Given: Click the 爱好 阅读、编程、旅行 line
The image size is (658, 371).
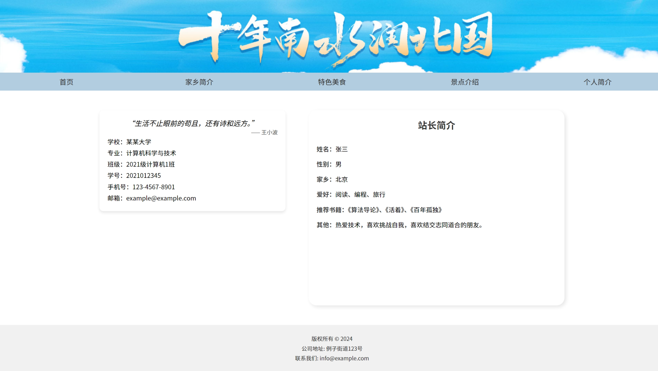Looking at the screenshot, I should (351, 195).
